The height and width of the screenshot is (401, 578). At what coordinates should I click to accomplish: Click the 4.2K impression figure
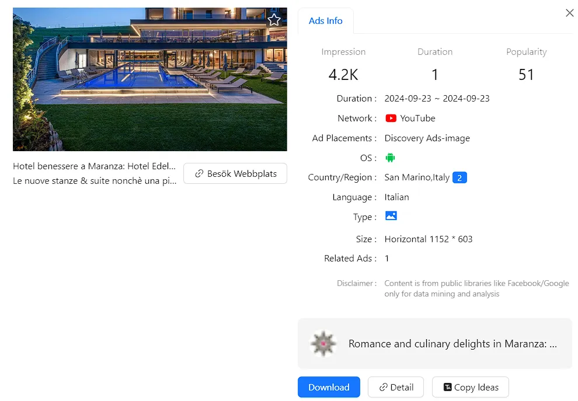coord(343,75)
